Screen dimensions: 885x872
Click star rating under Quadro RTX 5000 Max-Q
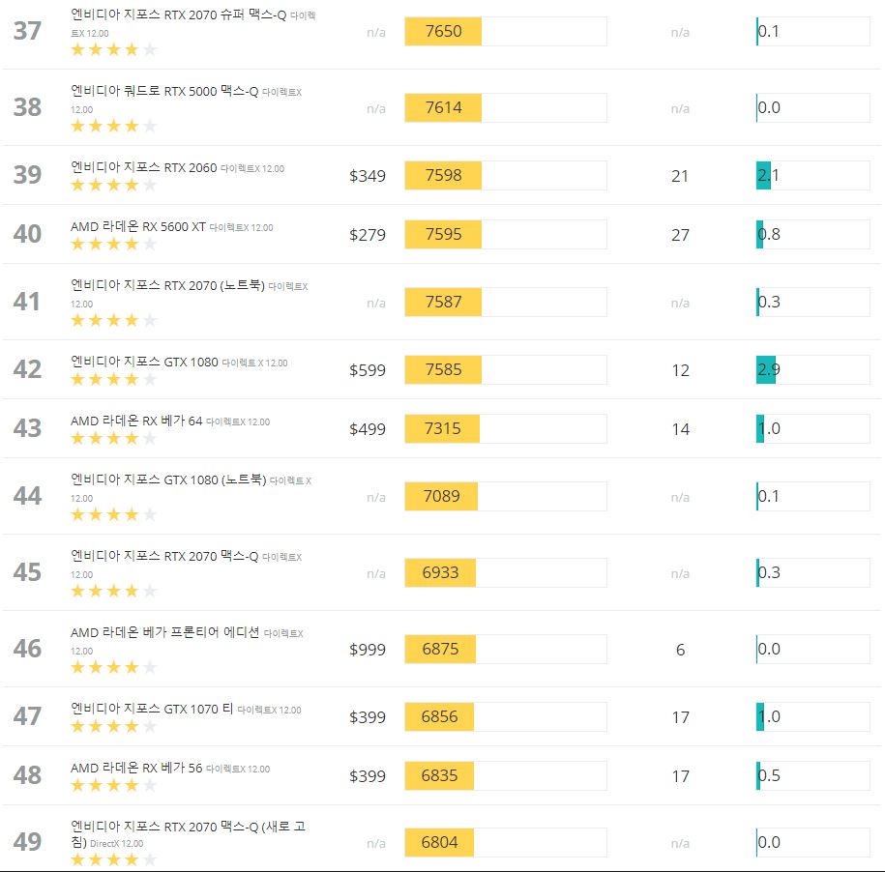coord(113,126)
